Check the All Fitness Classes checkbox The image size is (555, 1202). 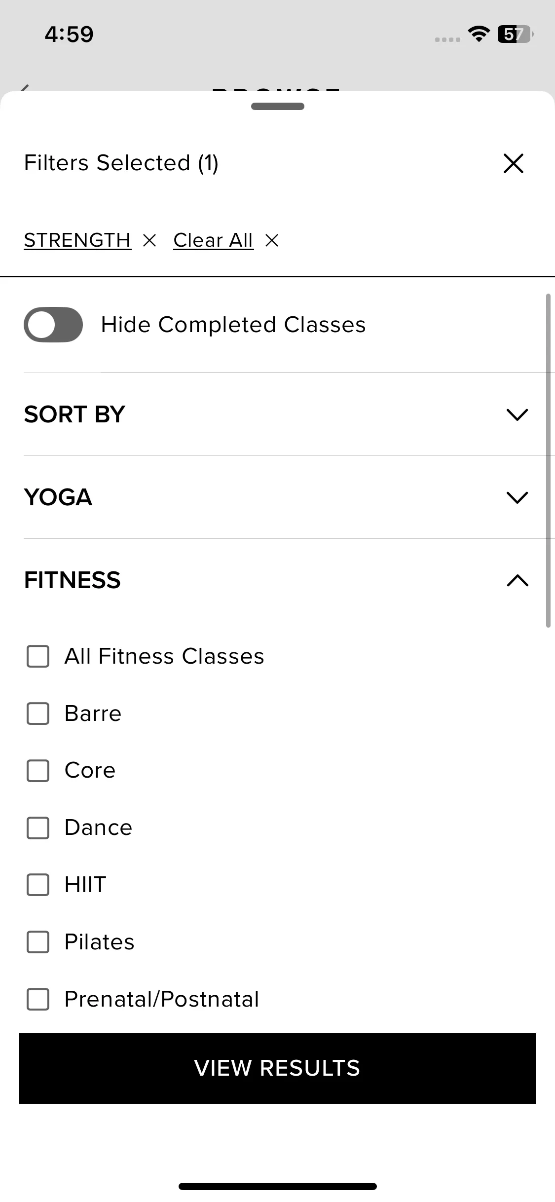tap(38, 656)
